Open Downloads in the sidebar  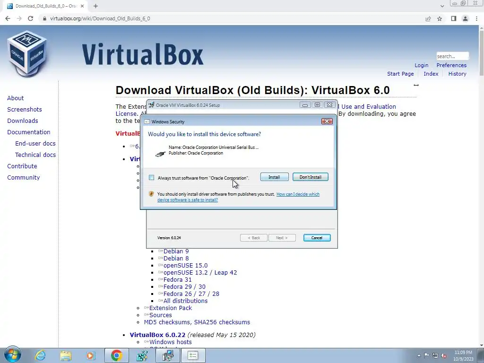tap(23, 121)
